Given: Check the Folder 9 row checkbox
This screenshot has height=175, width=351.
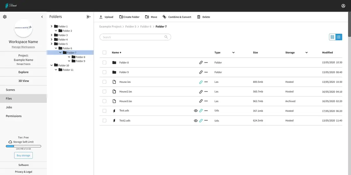Looking at the screenshot, I should coord(104,72).
